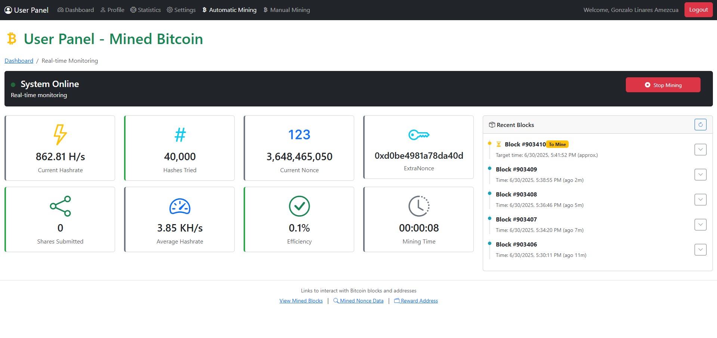Click the welcome message with user name

[631, 10]
